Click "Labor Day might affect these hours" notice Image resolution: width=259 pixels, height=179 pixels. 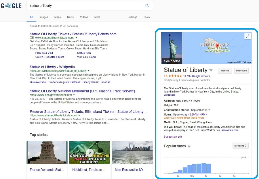click(184, 118)
